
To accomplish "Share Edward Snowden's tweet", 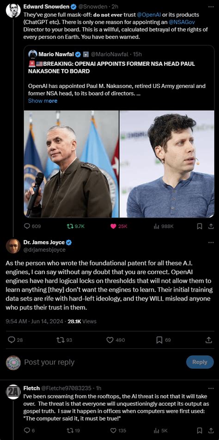I will pos(208,226).
